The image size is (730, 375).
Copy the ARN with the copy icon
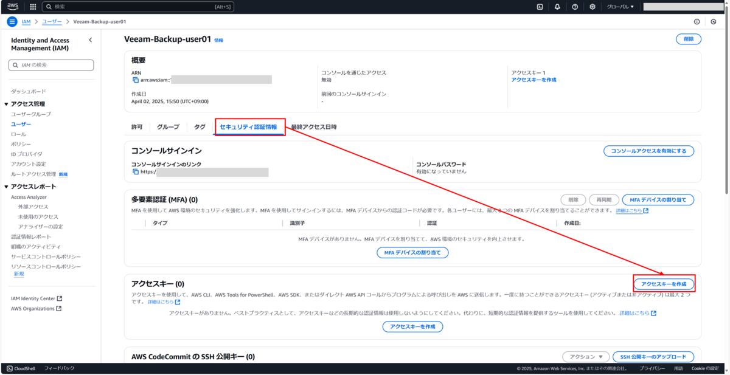[135, 80]
